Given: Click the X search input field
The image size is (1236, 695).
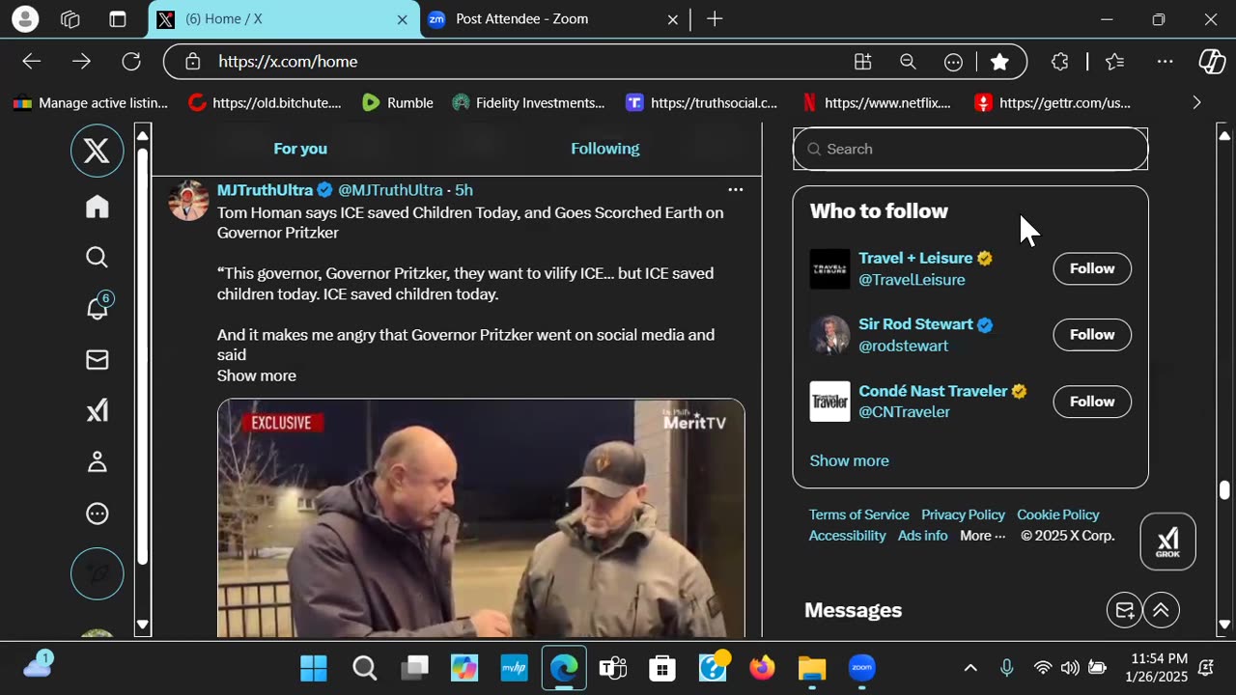Looking at the screenshot, I should [970, 149].
